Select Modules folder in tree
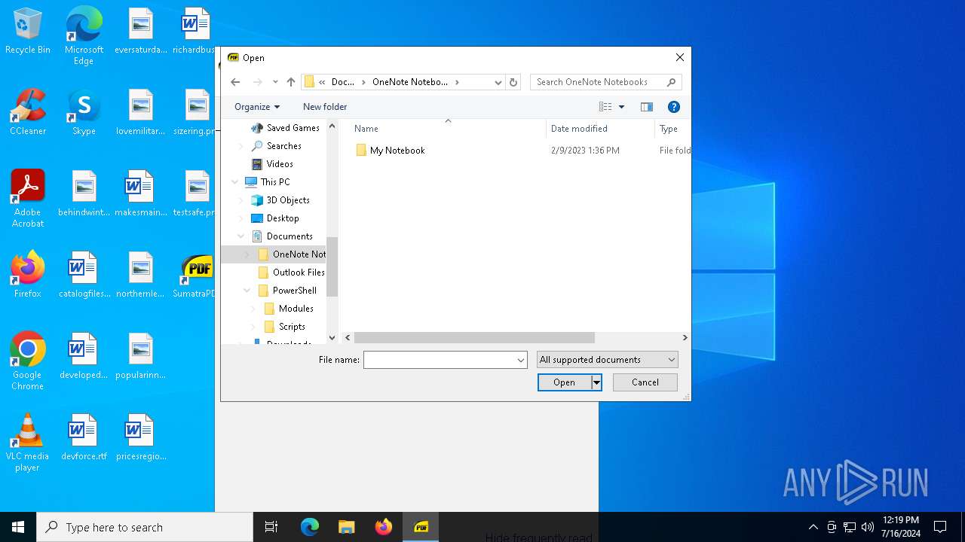The width and height of the screenshot is (965, 542). click(296, 309)
